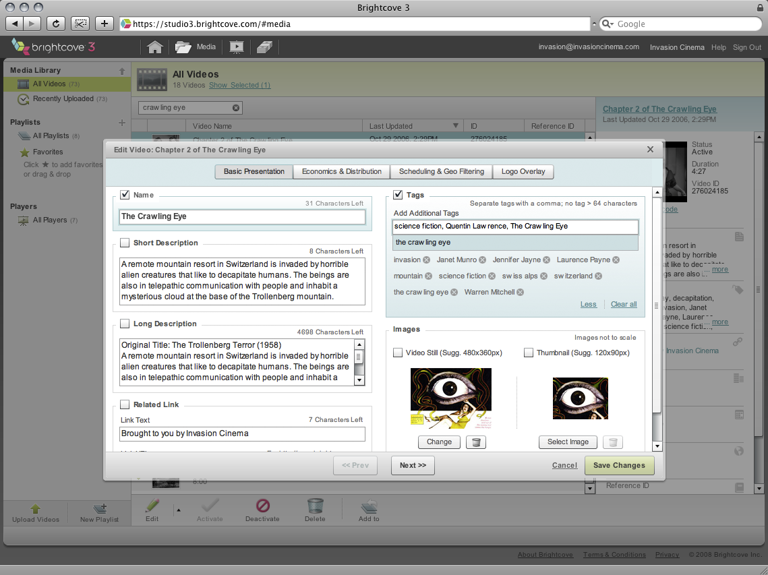Click the Edit pencil icon
The height and width of the screenshot is (575, 768).
tap(152, 505)
